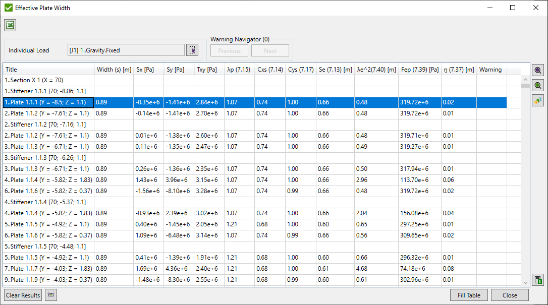Click the Width (s) column header
Screen dimensions: 548x305
116,70
